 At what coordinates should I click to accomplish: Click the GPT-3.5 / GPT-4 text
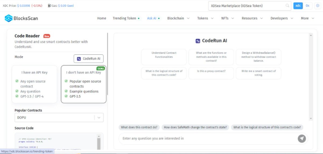32,96
